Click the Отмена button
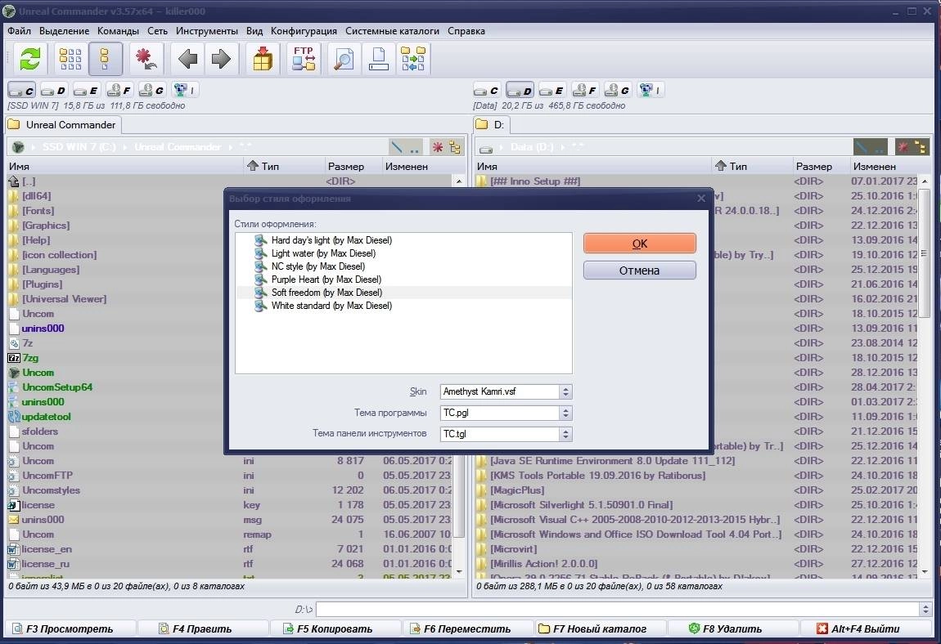This screenshot has width=941, height=644. pyautogui.click(x=640, y=271)
